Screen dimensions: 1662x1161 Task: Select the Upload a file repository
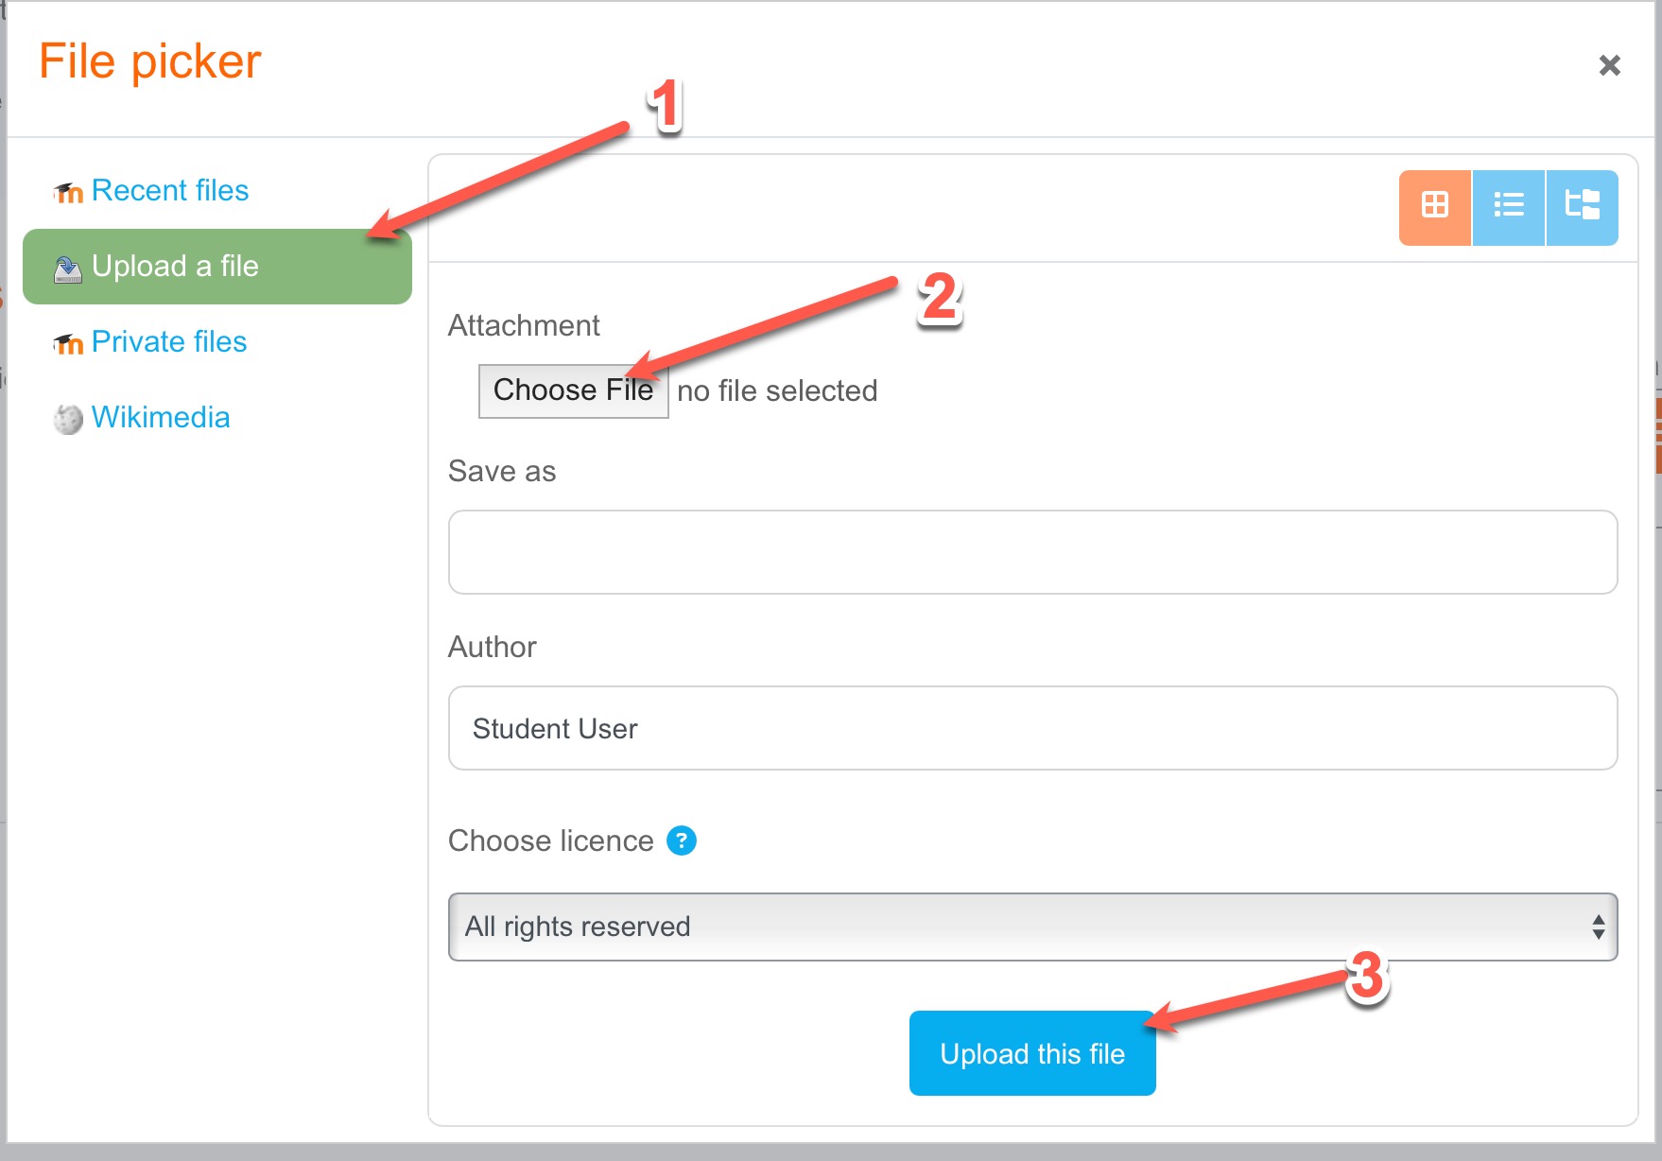pos(217,267)
